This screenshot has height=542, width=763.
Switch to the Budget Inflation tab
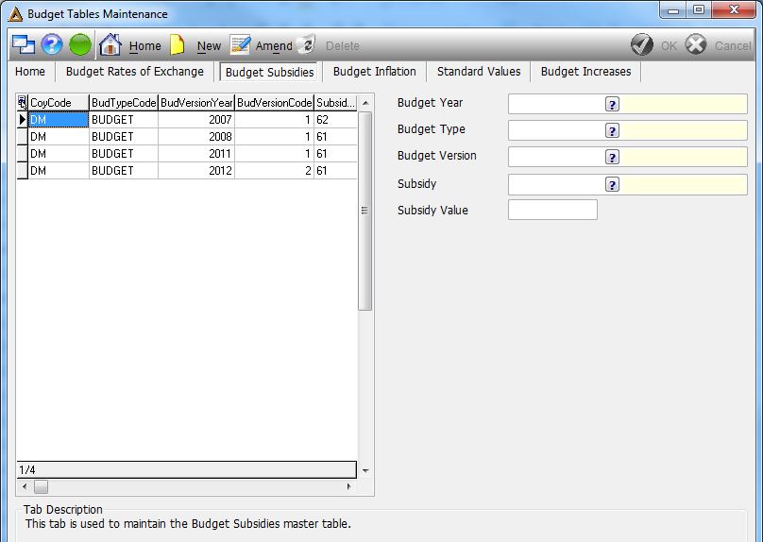375,72
